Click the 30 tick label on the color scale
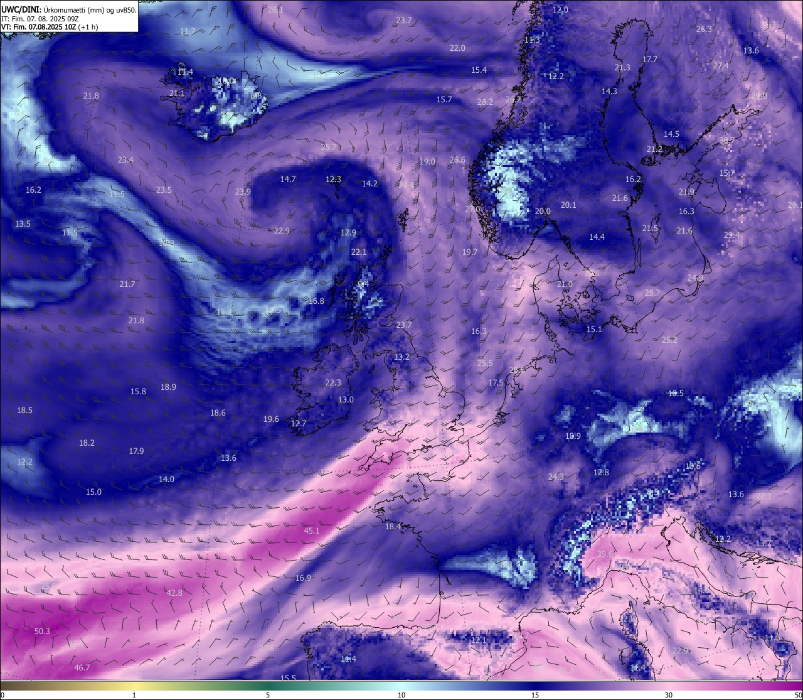 (669, 695)
